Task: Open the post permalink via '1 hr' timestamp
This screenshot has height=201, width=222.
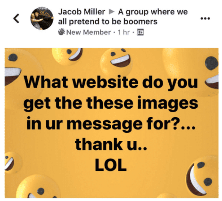Action: click(x=124, y=32)
